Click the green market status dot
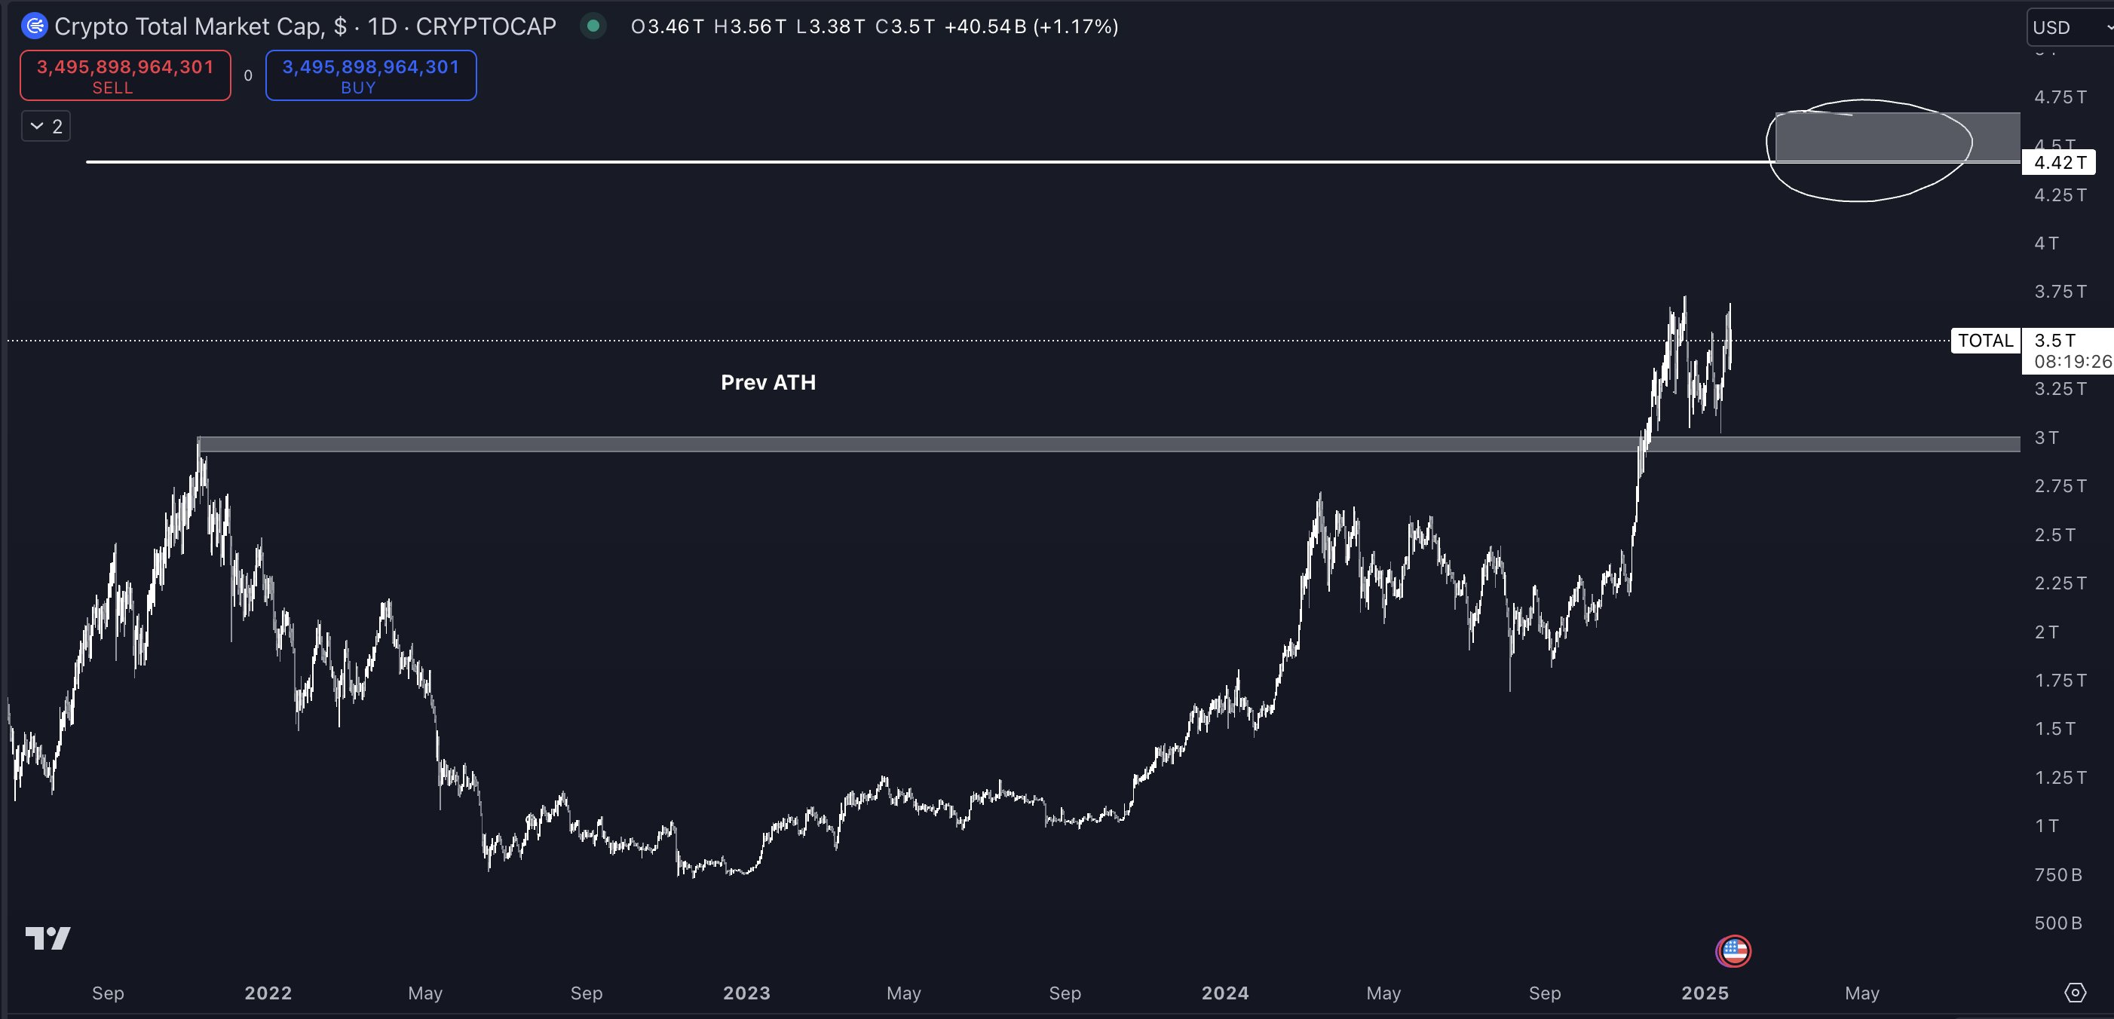Screen dimensions: 2114x1019 tap(593, 26)
